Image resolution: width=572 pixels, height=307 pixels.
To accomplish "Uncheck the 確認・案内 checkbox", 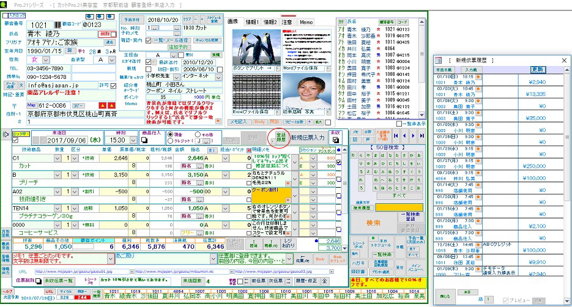I will click(148, 40).
